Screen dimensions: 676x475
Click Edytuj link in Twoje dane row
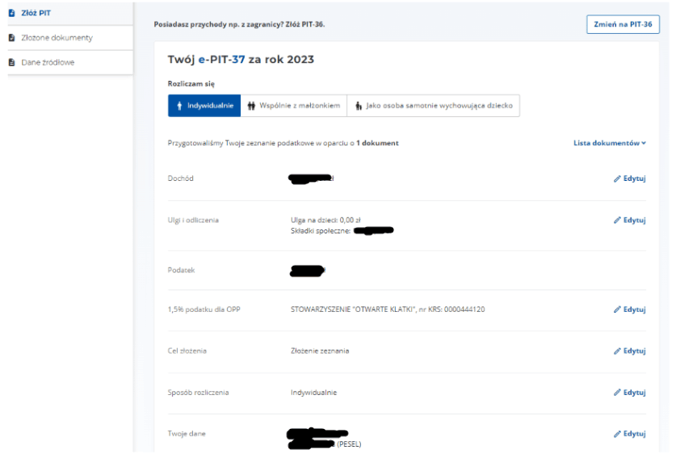click(629, 434)
